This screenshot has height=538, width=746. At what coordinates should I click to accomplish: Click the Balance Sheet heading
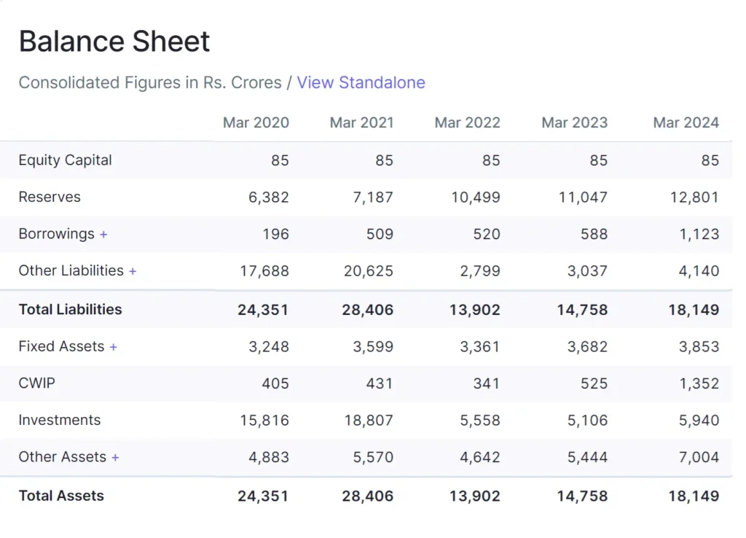tap(114, 42)
